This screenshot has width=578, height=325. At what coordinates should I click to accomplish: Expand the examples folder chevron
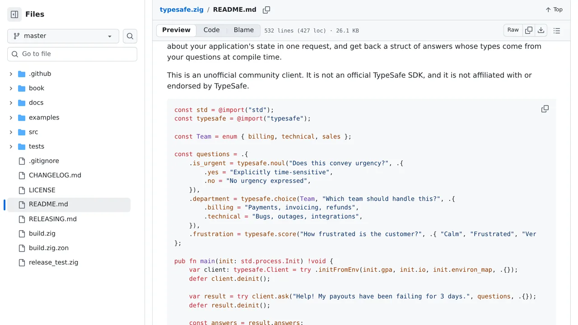click(11, 117)
